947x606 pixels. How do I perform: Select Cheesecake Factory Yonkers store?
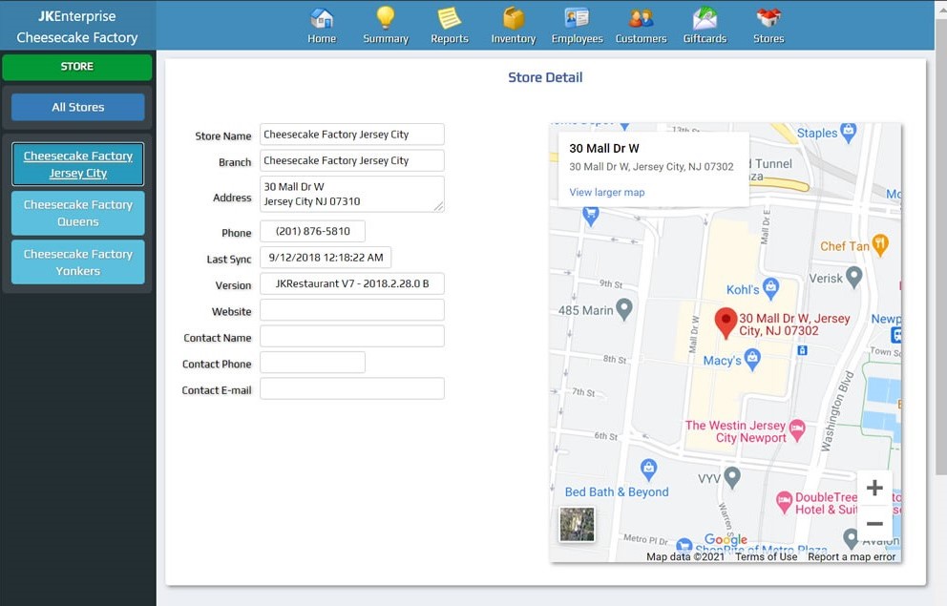coord(78,261)
